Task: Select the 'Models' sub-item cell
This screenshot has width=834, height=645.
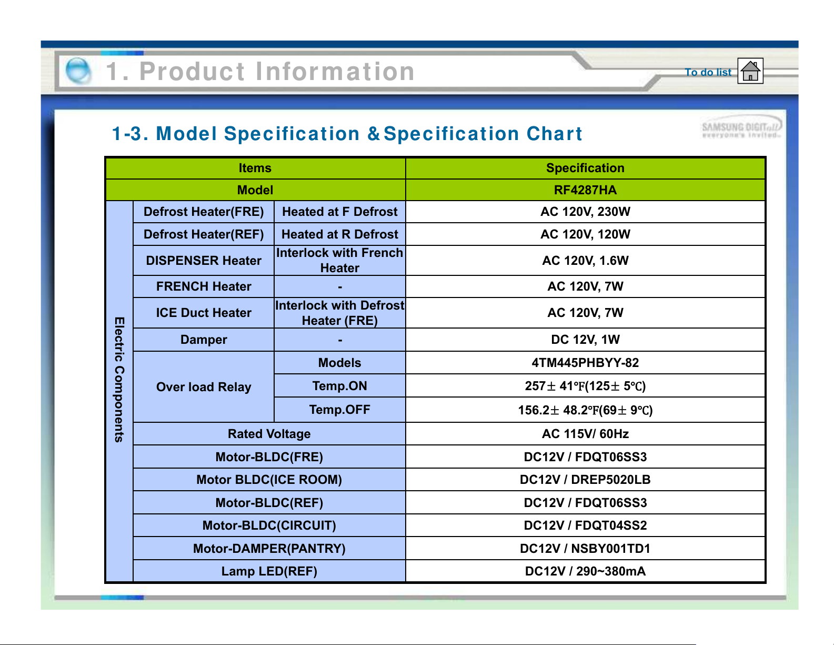Action: coord(340,363)
